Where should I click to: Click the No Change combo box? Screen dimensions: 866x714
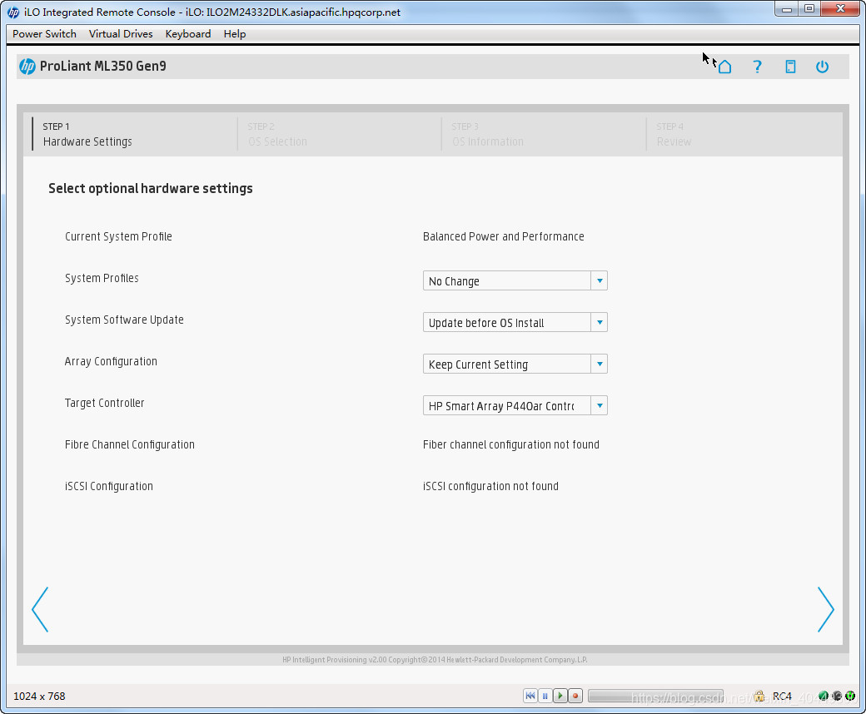point(515,280)
